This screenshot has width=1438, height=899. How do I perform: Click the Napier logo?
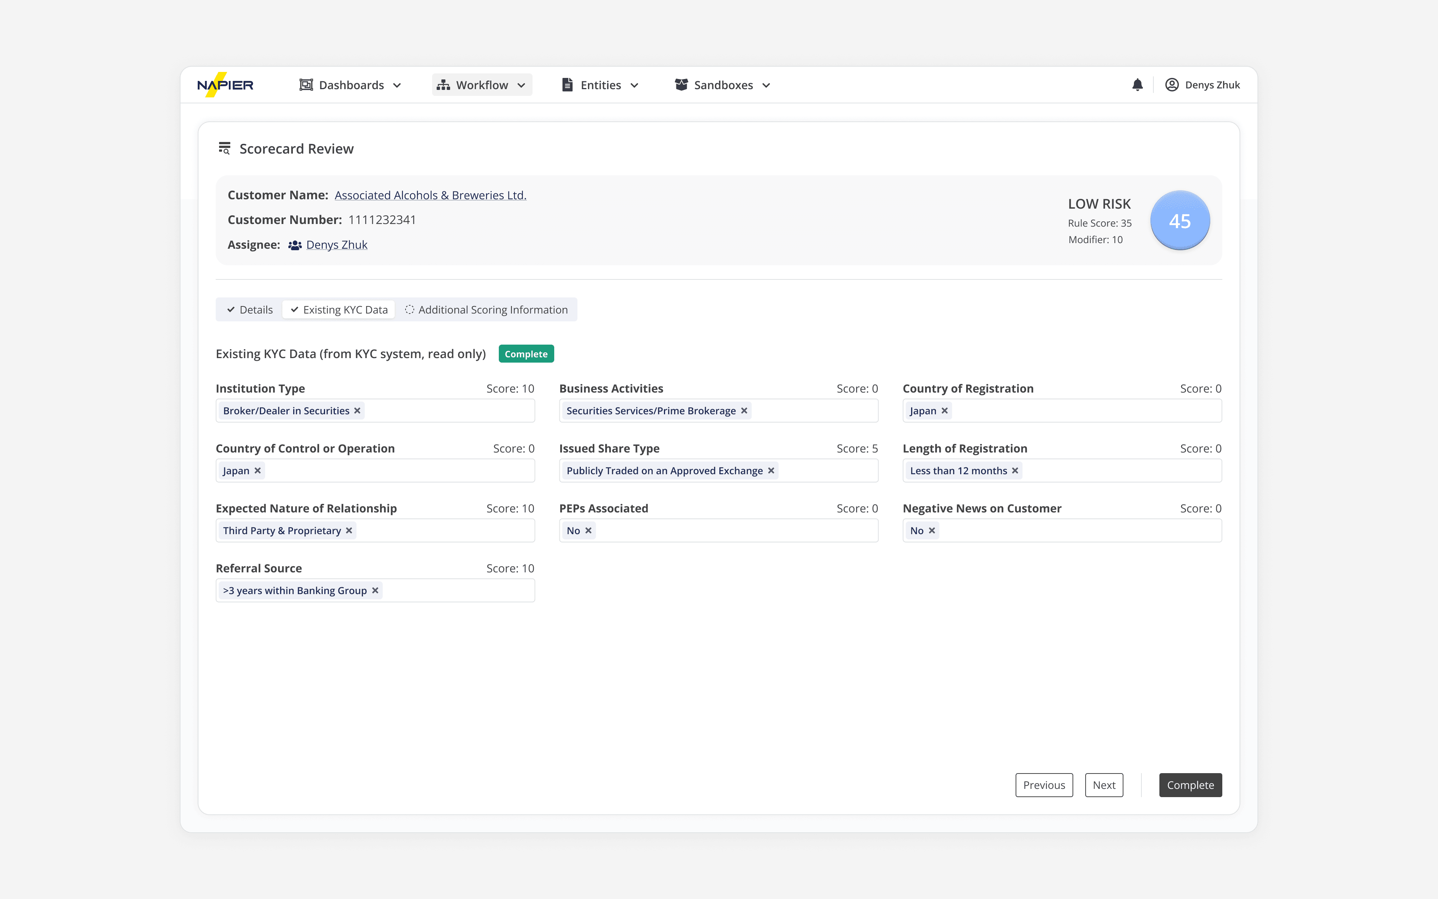225,85
